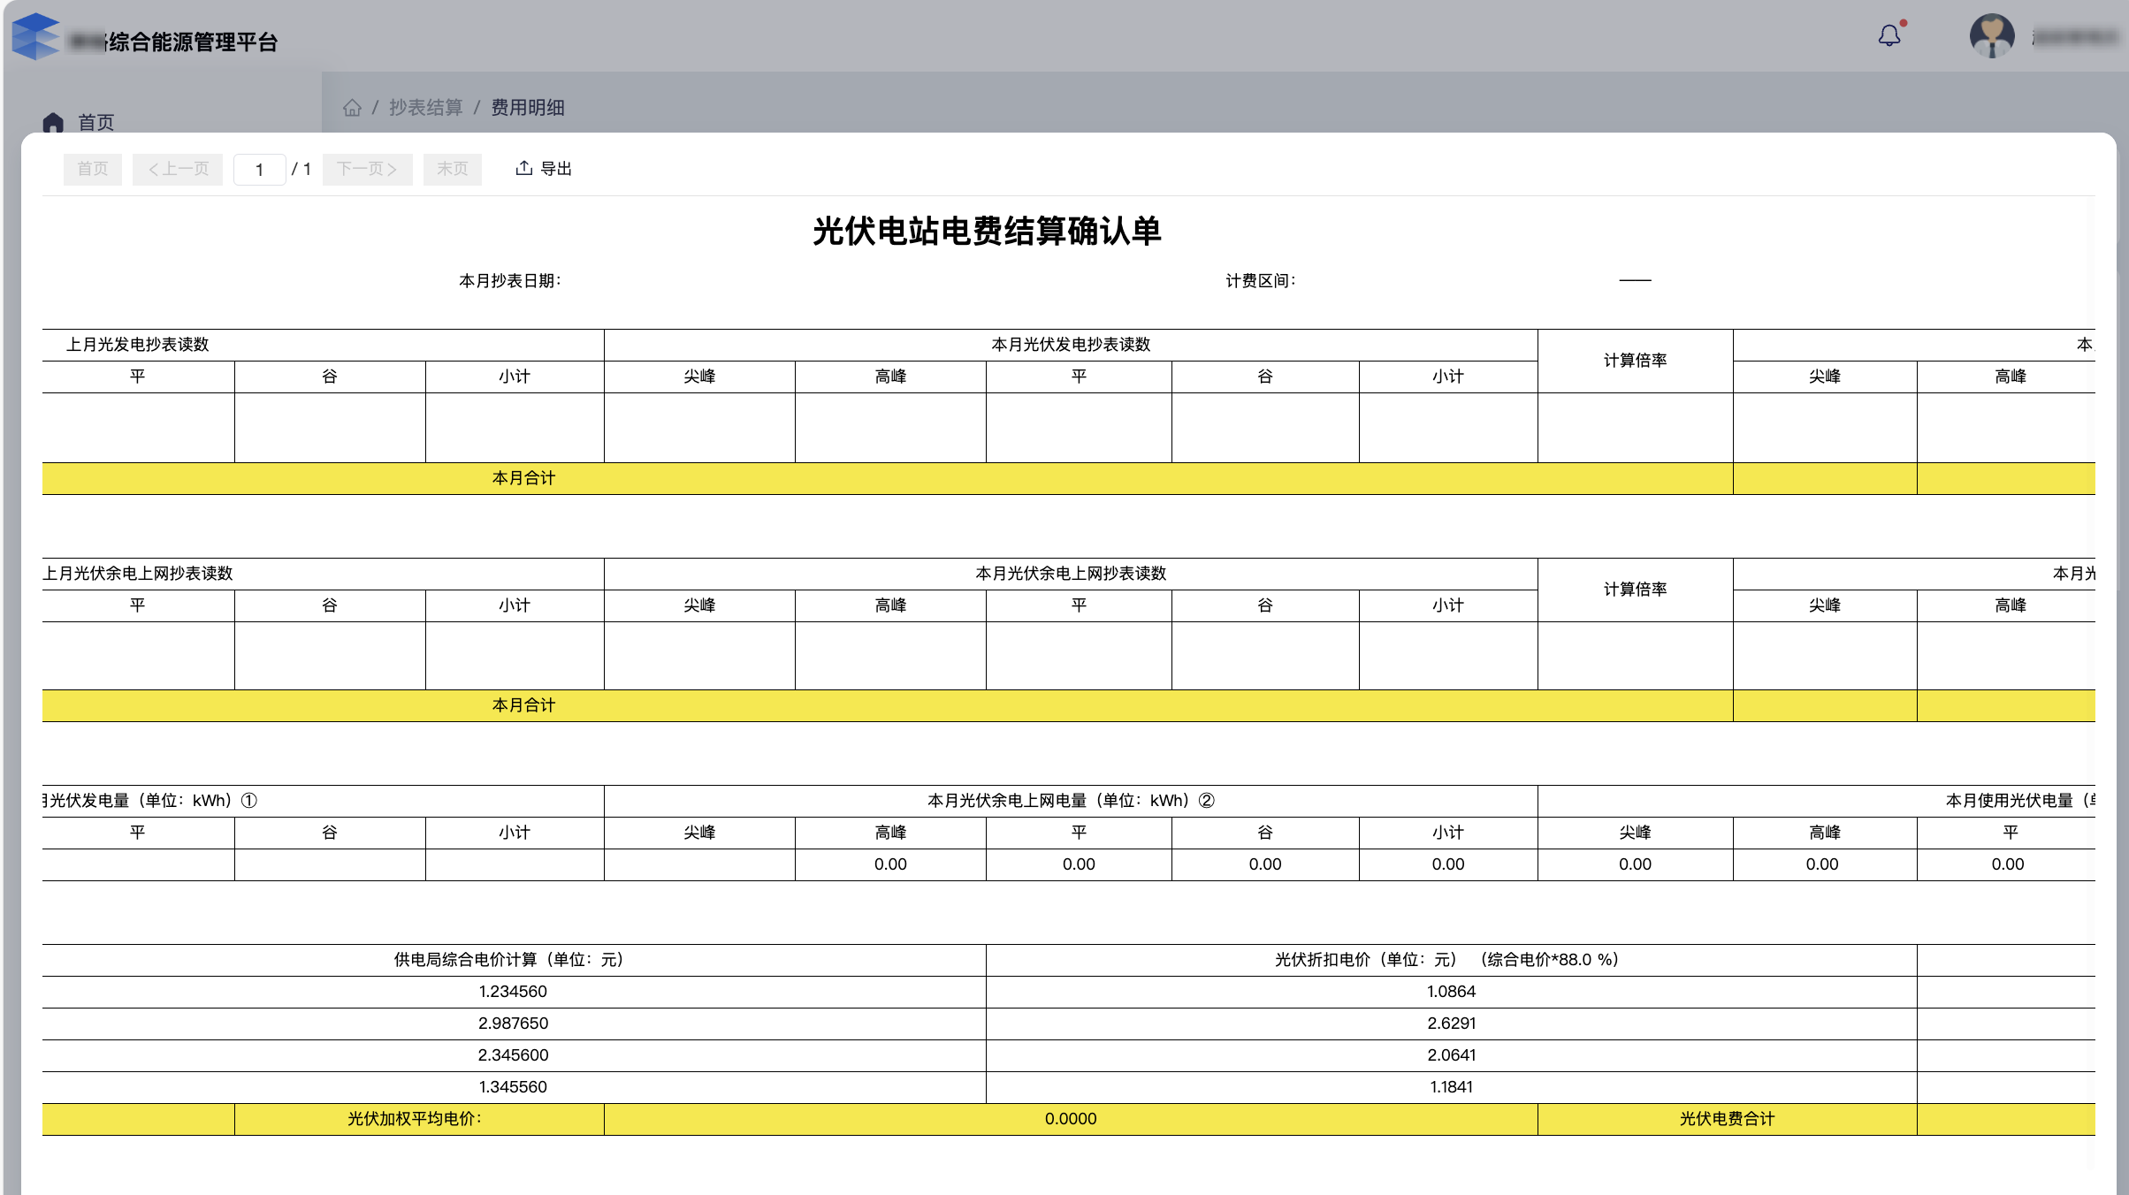Click the value 2.987650
This screenshot has height=1195, width=2129.
(x=513, y=1024)
